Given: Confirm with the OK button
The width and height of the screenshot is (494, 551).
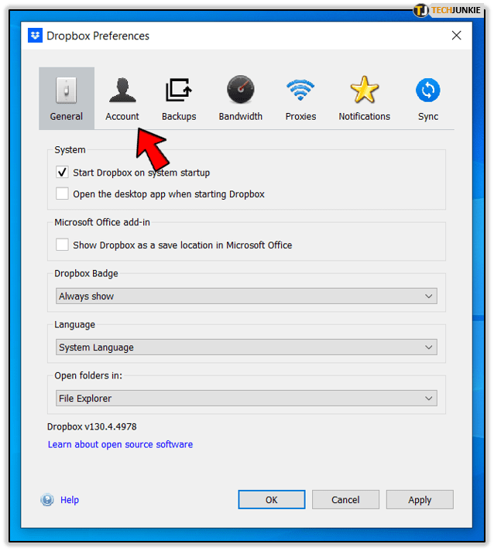Looking at the screenshot, I should coord(272,499).
